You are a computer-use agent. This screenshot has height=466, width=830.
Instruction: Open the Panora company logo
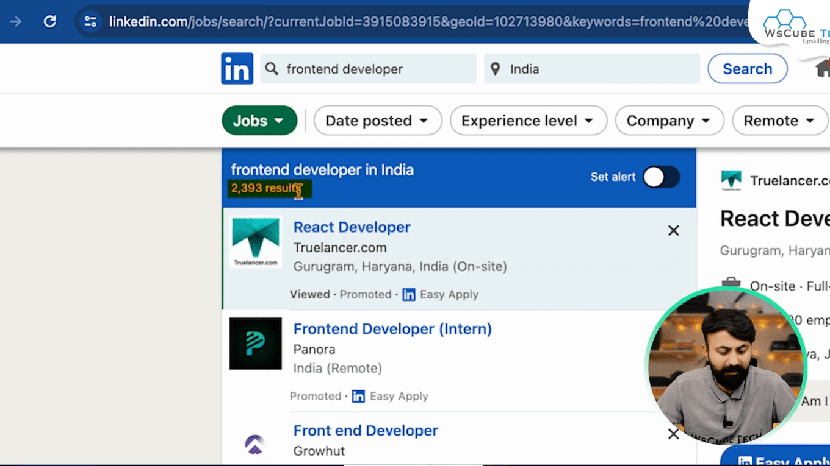[256, 344]
